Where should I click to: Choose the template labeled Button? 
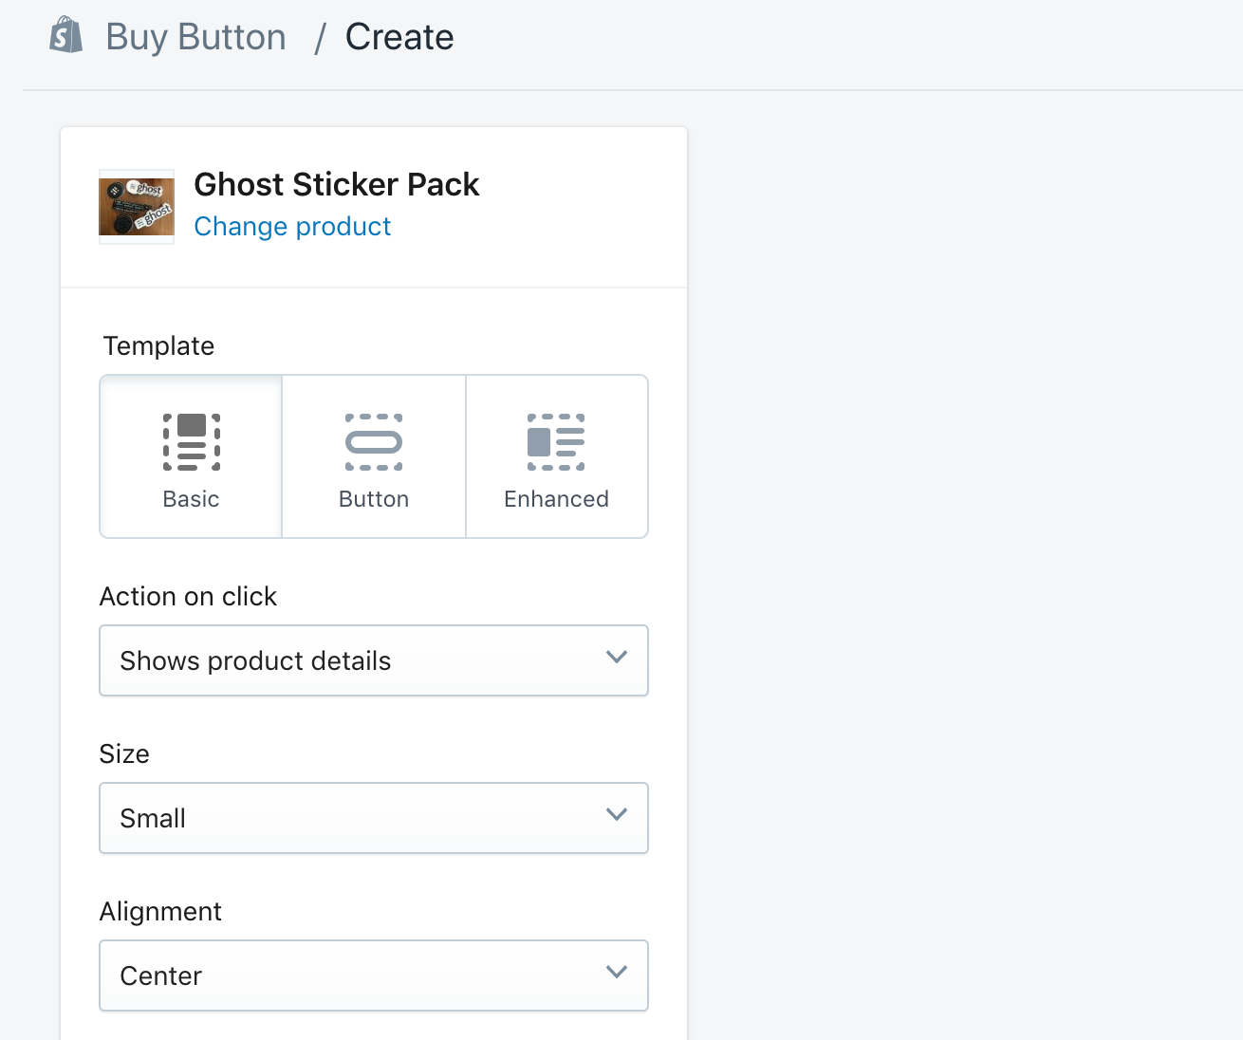[374, 499]
